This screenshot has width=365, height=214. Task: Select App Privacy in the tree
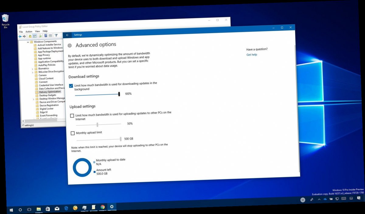coord(44,55)
